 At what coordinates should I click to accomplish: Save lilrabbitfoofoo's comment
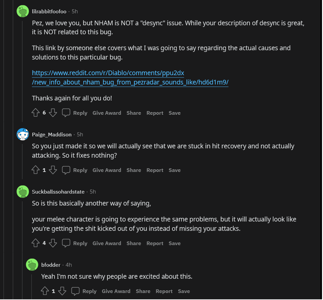[x=174, y=113]
